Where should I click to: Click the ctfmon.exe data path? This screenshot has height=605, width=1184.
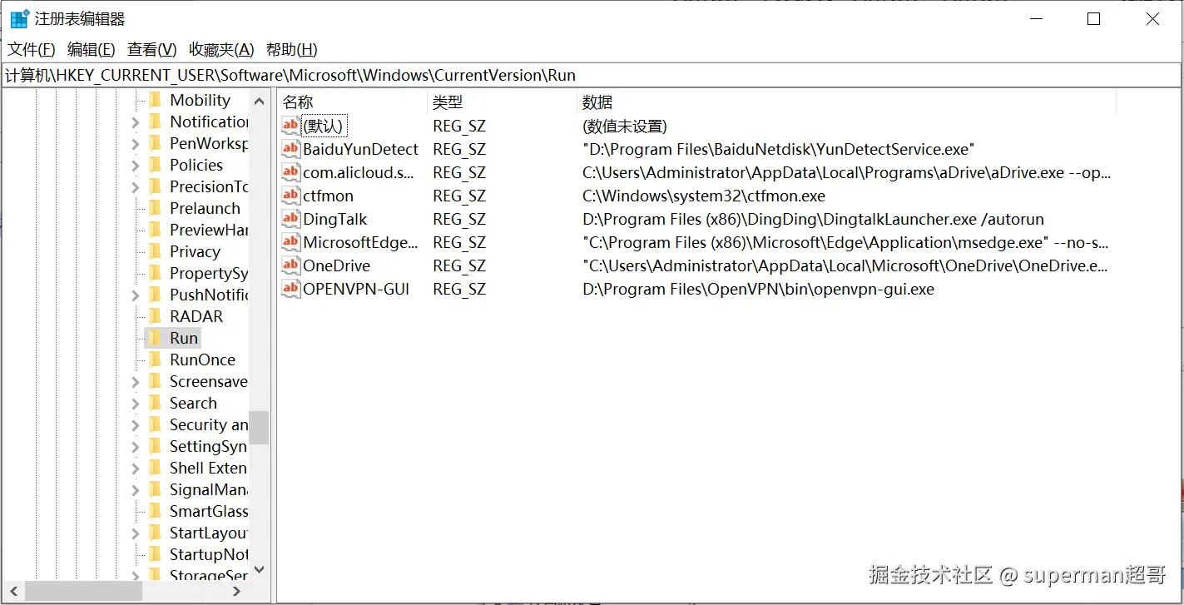coord(704,196)
